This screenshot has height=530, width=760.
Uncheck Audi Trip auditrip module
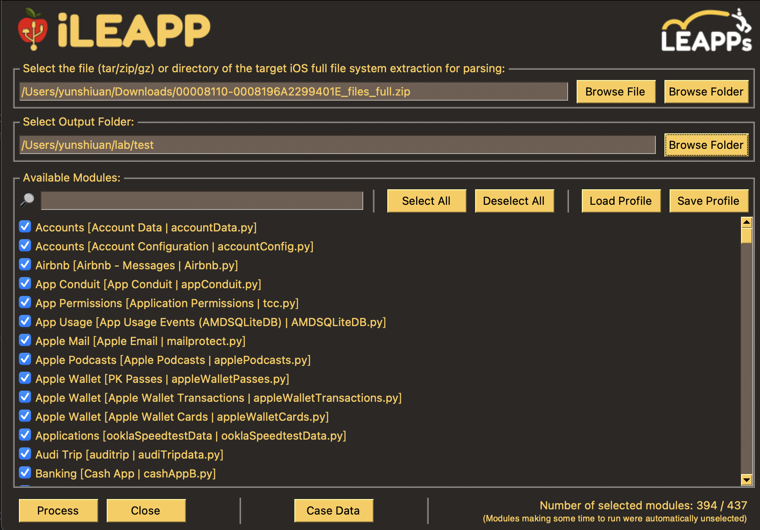tap(25, 454)
